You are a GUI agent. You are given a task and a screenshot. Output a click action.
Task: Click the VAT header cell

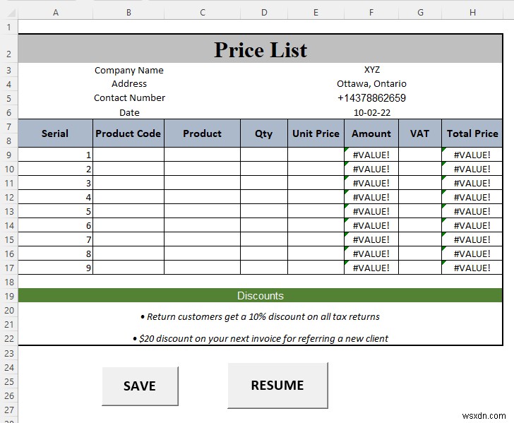click(x=420, y=133)
